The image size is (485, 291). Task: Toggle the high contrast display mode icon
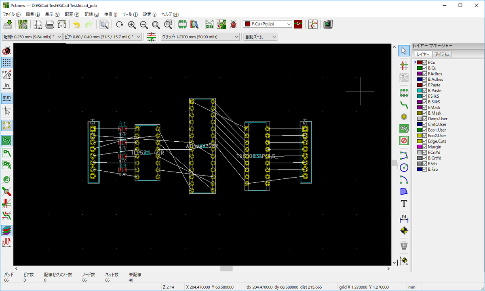7,230
